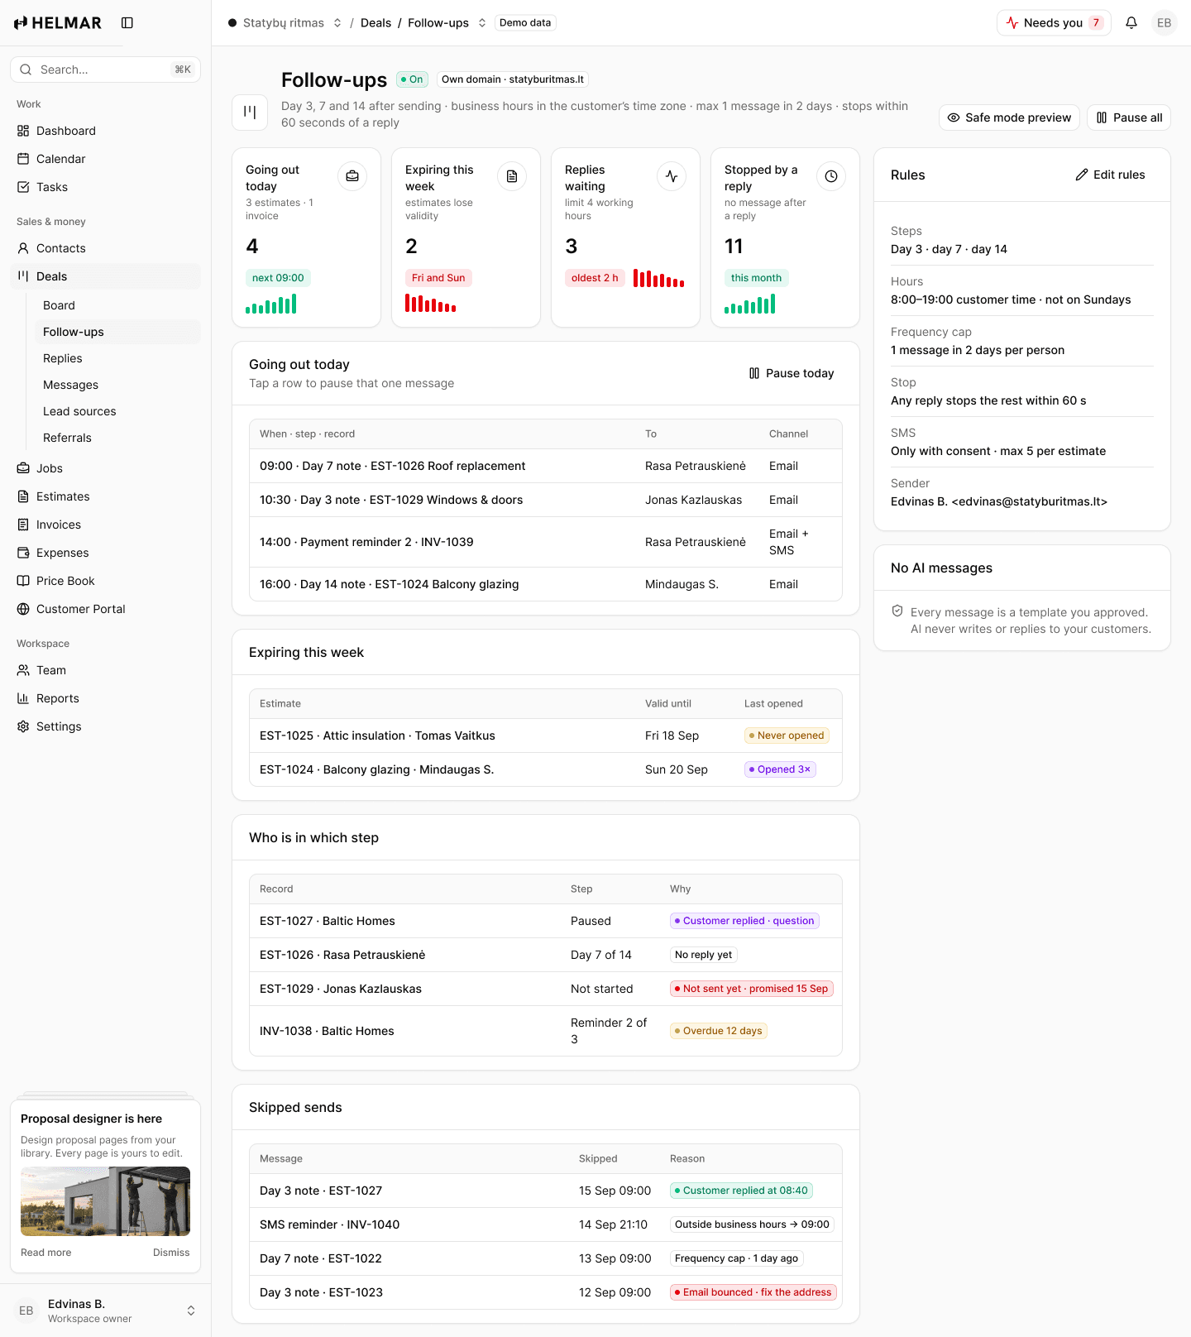Screen dimensions: 1191x1337
Task: Toggle the Follow-ups On status badge
Action: (411, 79)
